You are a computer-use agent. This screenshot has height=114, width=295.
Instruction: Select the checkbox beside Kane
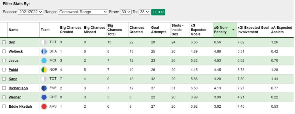click(4, 79)
